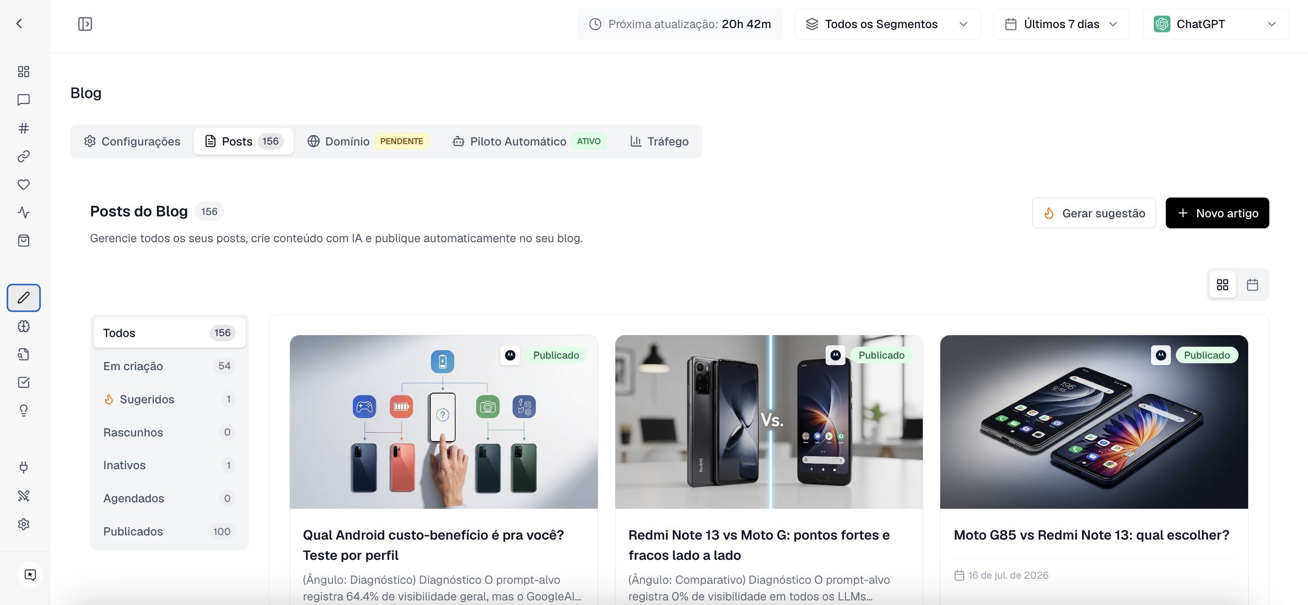The width and height of the screenshot is (1308, 605).
Task: Filter posts by Agendados
Action: (x=169, y=498)
